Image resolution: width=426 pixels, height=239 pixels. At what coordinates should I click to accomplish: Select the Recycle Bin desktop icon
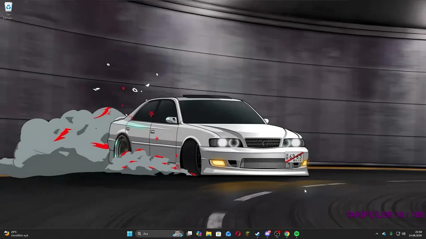point(8,11)
